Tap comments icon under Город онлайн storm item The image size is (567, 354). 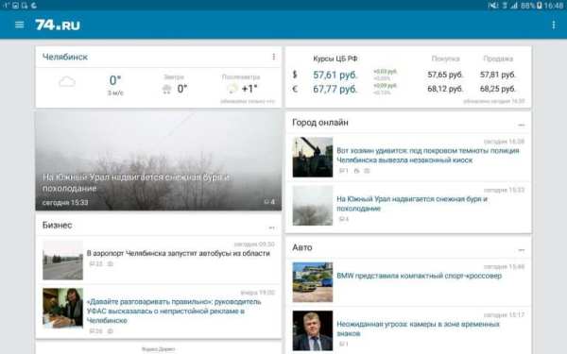[x=344, y=219]
